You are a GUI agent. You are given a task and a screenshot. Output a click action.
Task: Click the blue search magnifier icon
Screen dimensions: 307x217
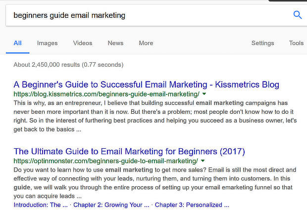coord(298,15)
